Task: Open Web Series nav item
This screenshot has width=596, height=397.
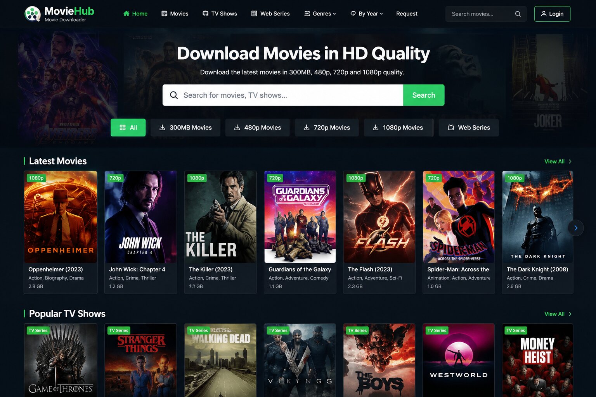Action: (270, 14)
